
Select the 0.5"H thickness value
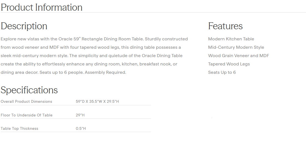(81, 129)
